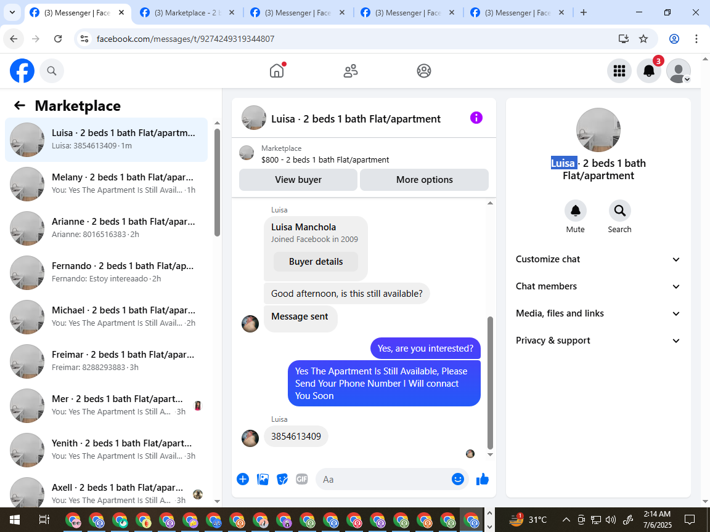Open more actions plus icon
The width and height of the screenshot is (710, 532).
pos(243,480)
